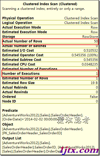Screen dimensions: 100x156
Task: Click the Object section heading
Action: (8, 124)
